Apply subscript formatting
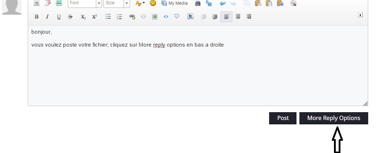379x153 pixels. (x=83, y=16)
